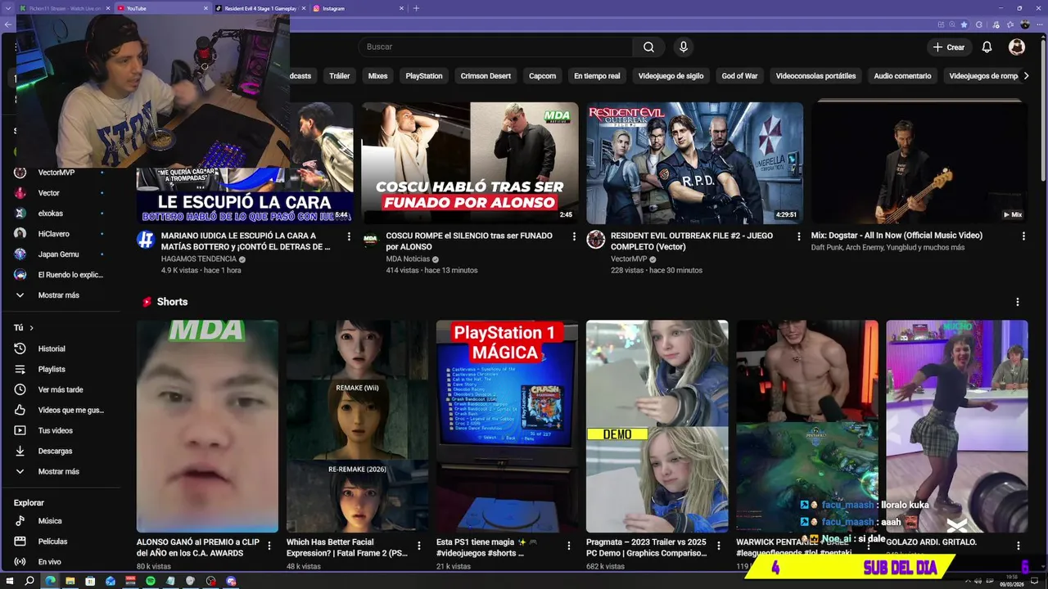Open options for the Pragmata short
Screen dimensions: 1048x589
coord(719,546)
